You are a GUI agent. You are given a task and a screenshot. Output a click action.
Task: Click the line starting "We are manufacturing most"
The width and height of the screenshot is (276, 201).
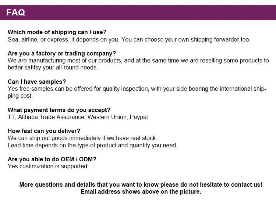138,60
